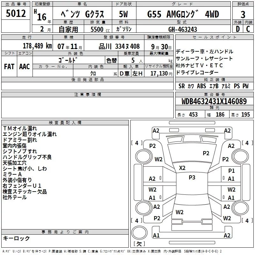Select the mileage 178,489 km

pos(37,46)
